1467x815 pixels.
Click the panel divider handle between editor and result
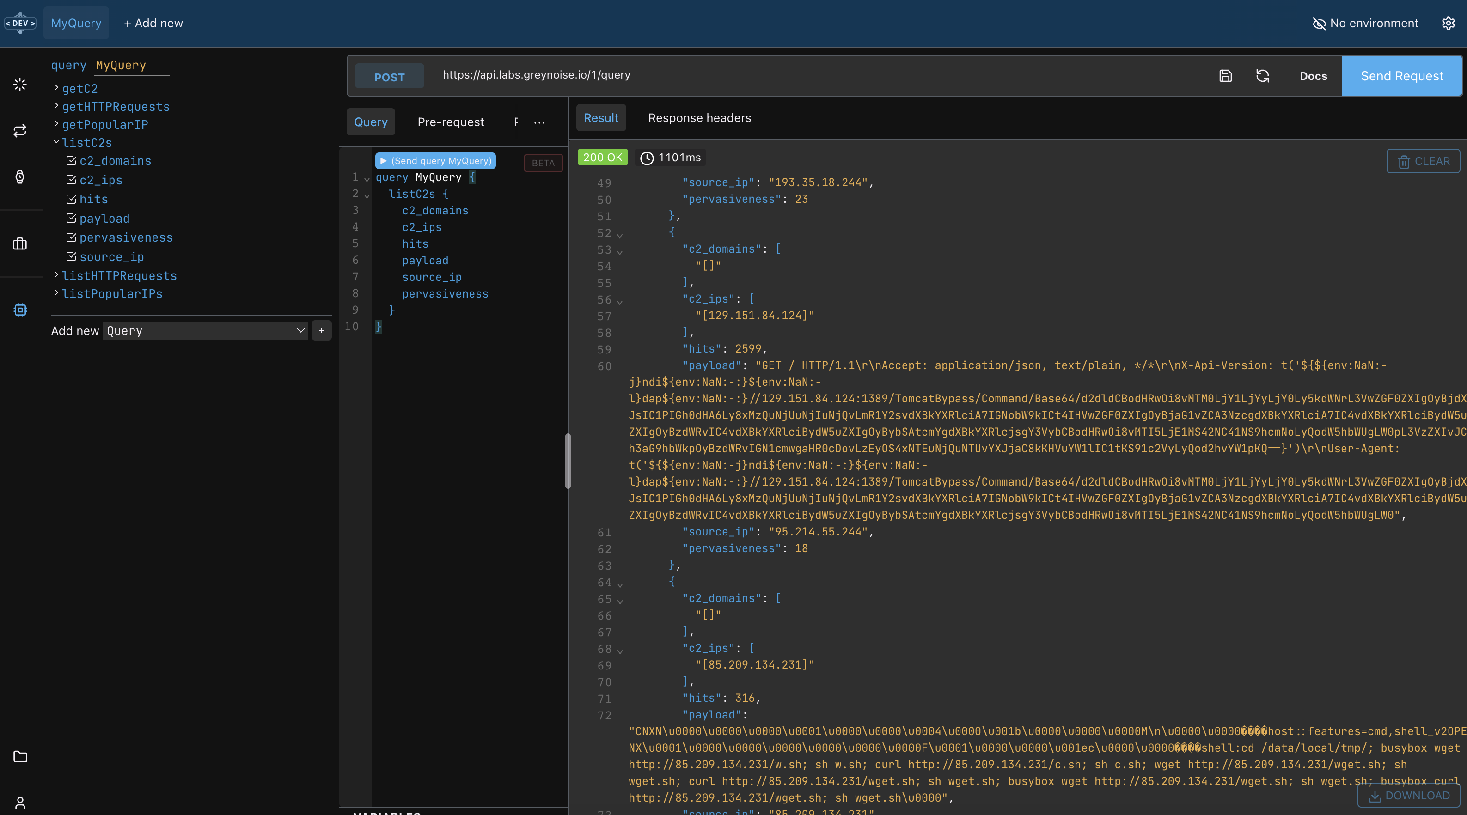568,461
